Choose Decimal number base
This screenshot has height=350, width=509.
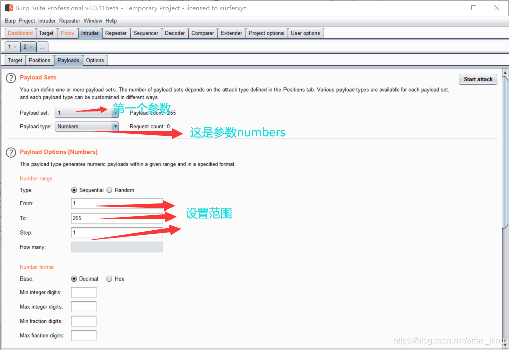click(x=74, y=278)
